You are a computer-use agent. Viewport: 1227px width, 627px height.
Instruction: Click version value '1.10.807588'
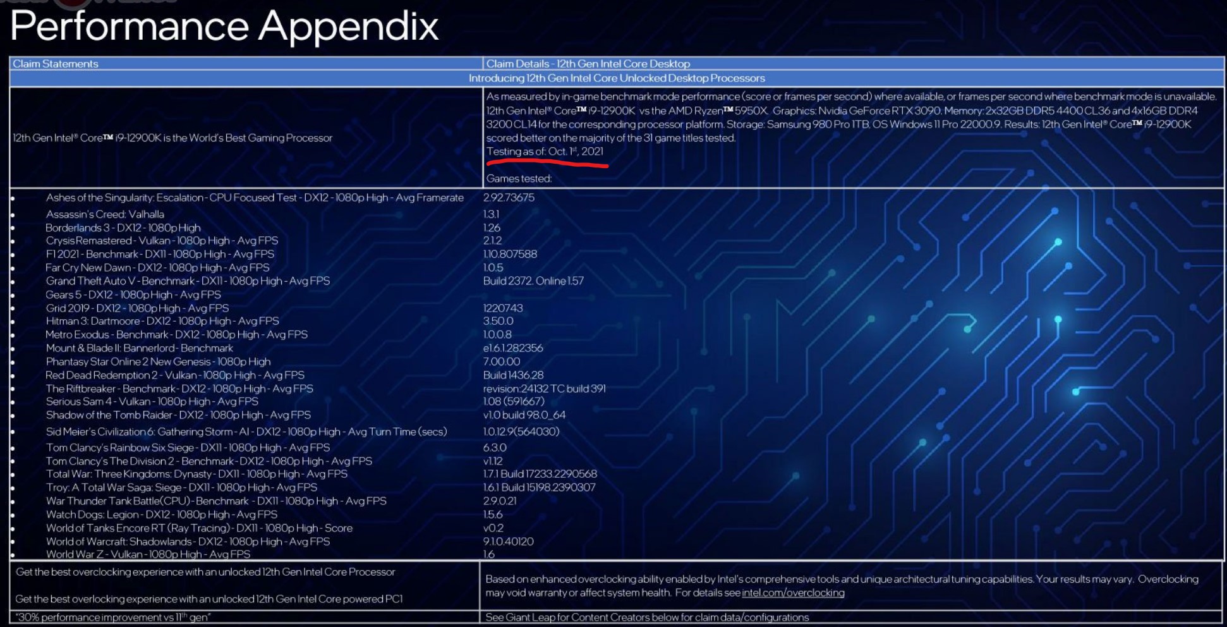pyautogui.click(x=510, y=254)
